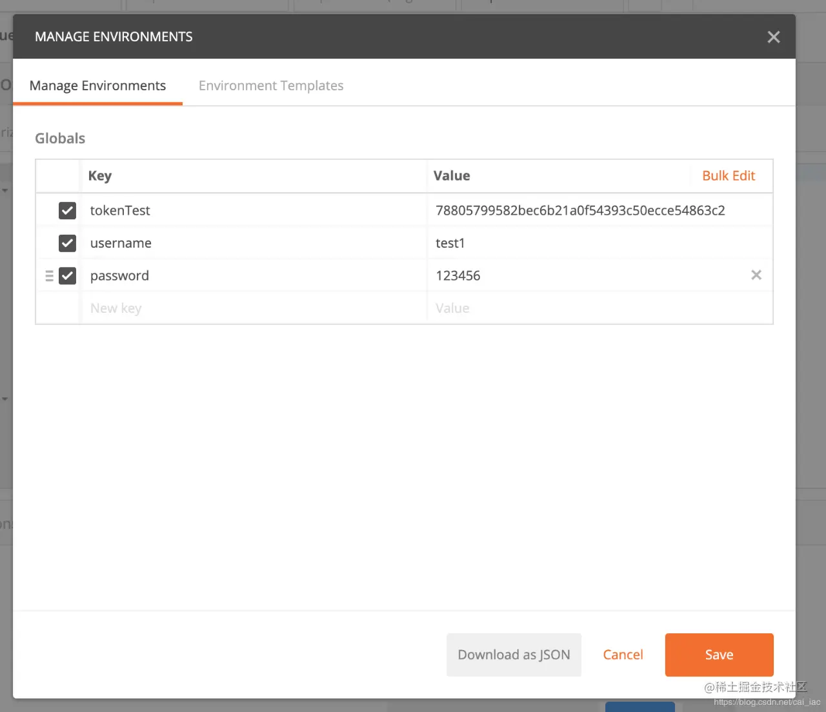
Task: Edit the test1 value field
Action: pos(599,243)
